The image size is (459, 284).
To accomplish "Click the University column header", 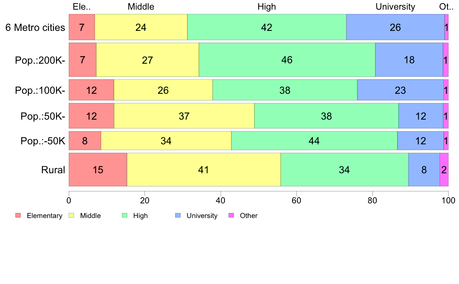I will click(x=395, y=7).
